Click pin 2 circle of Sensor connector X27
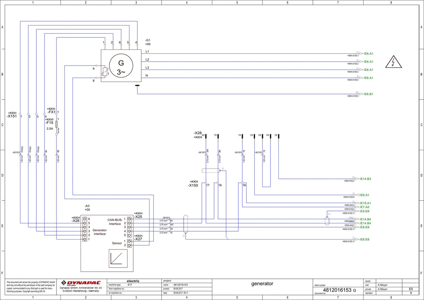 129,245
